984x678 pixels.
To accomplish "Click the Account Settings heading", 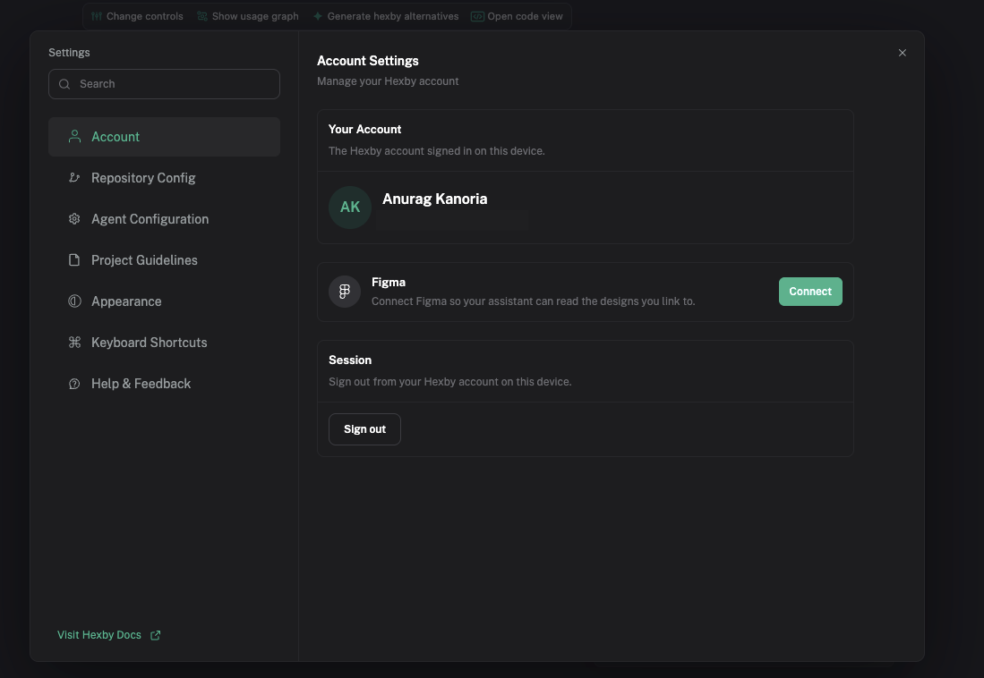I will click(368, 61).
